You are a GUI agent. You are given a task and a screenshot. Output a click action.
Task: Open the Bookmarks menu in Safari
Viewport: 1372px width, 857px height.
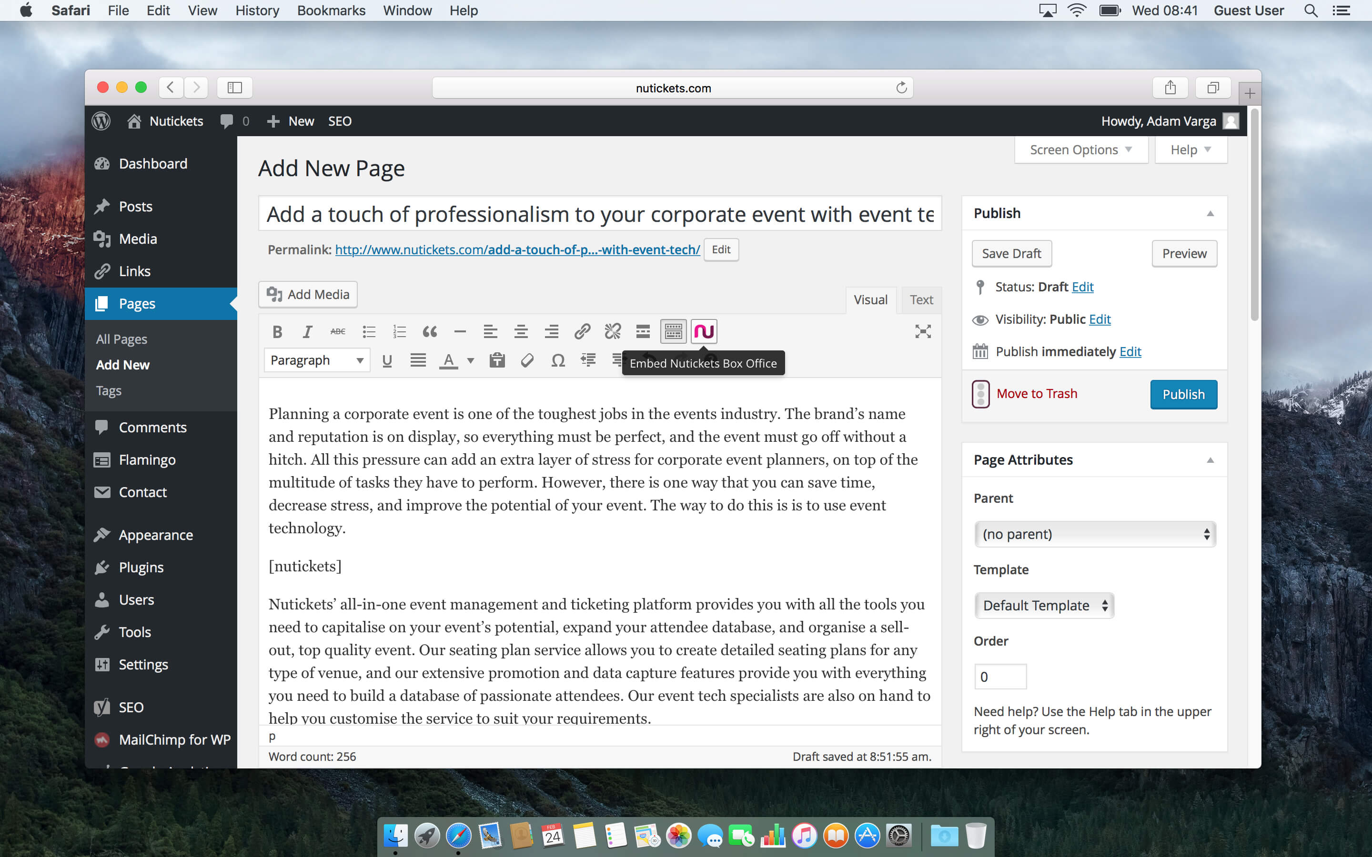coord(331,10)
